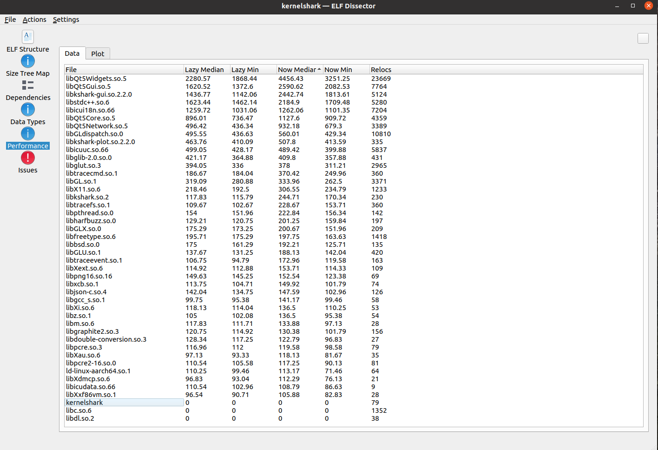Switch to the Data tab

point(72,53)
